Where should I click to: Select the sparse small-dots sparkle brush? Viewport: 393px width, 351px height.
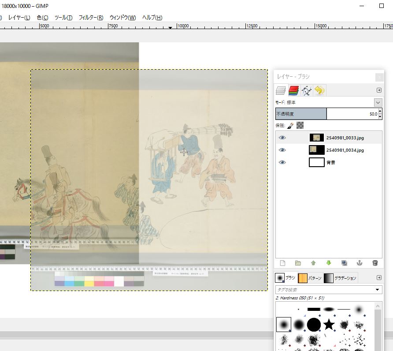(x=344, y=340)
